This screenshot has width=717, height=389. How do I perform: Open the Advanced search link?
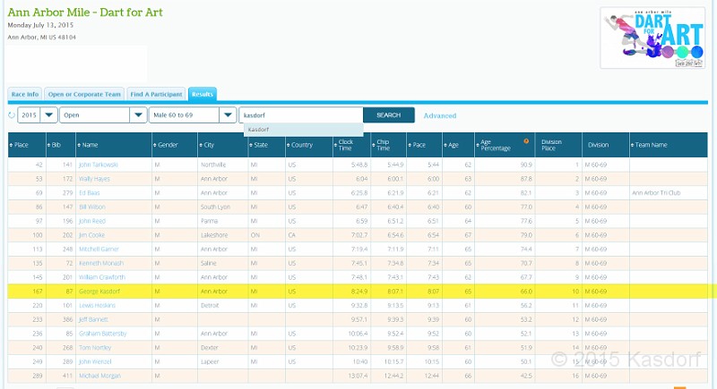(x=439, y=115)
